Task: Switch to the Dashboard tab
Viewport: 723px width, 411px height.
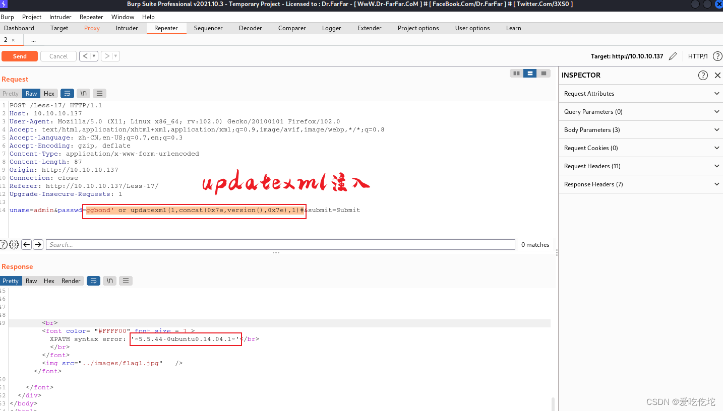Action: 19,28
